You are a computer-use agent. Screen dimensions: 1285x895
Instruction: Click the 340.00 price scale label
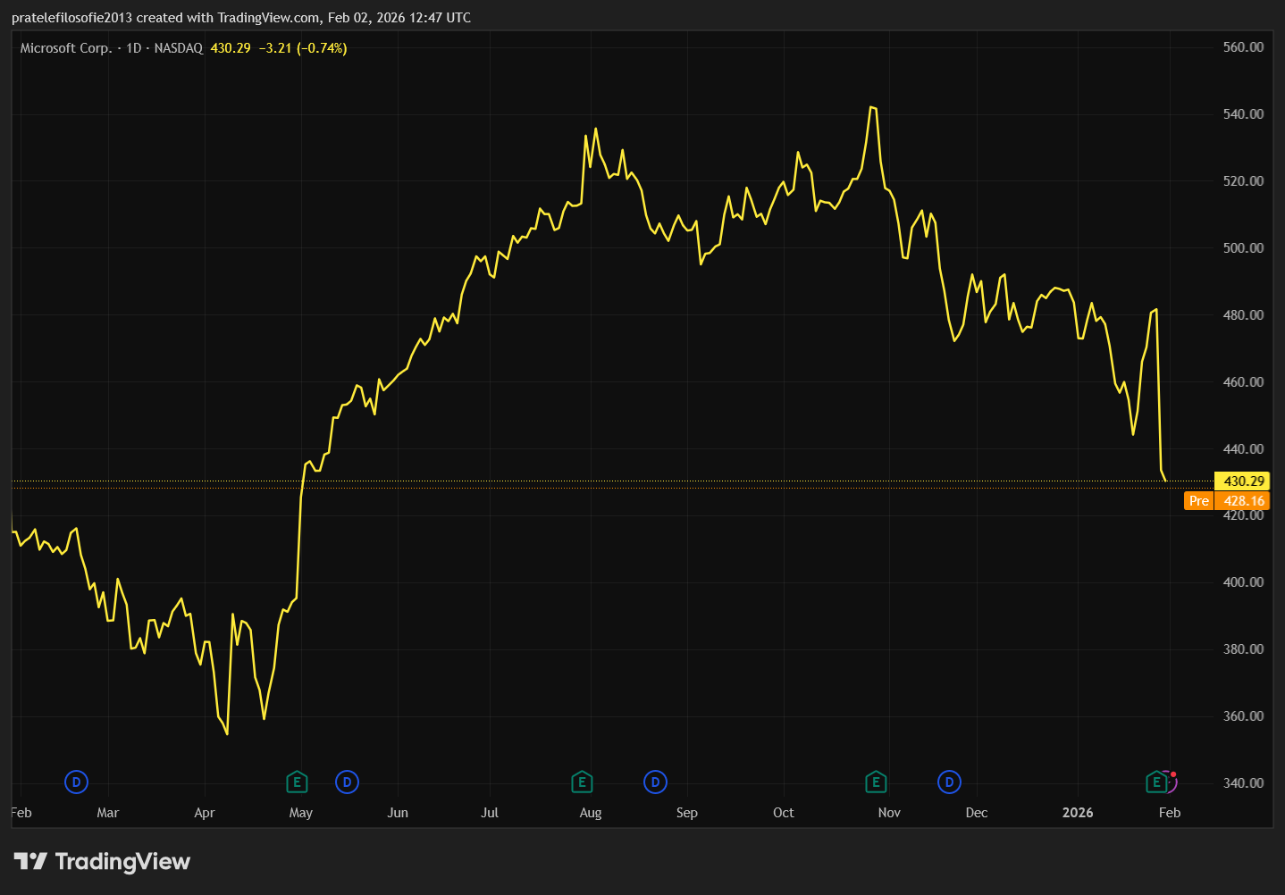[1243, 783]
